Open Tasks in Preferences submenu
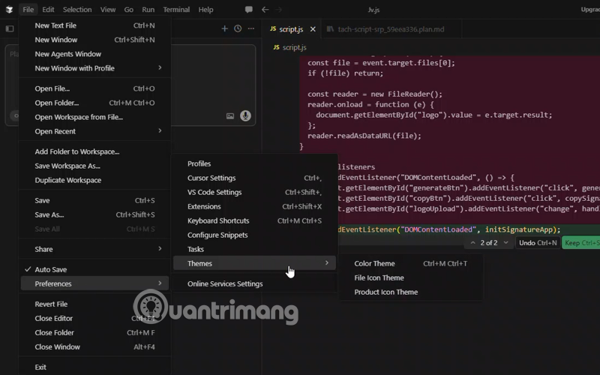The width and height of the screenshot is (600, 375). 254,249
